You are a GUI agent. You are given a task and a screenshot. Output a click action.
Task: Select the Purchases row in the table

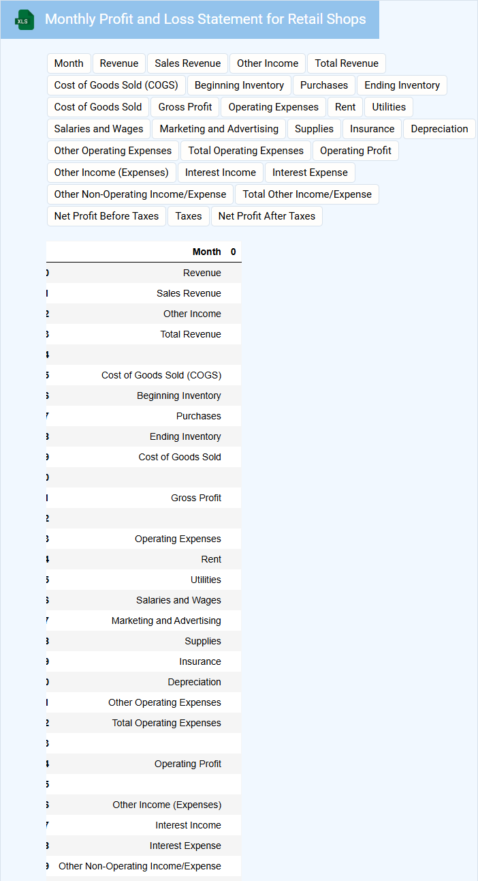[198, 416]
